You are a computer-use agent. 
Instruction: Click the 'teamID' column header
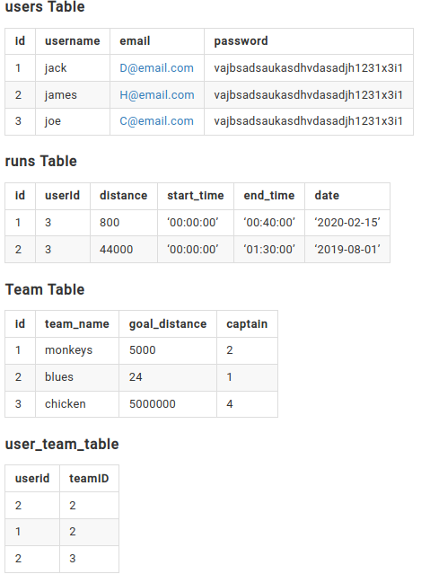click(x=89, y=478)
